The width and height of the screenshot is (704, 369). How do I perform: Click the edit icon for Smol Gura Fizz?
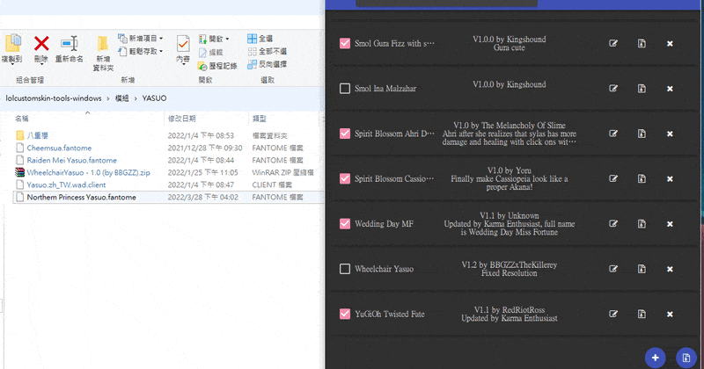(612, 44)
